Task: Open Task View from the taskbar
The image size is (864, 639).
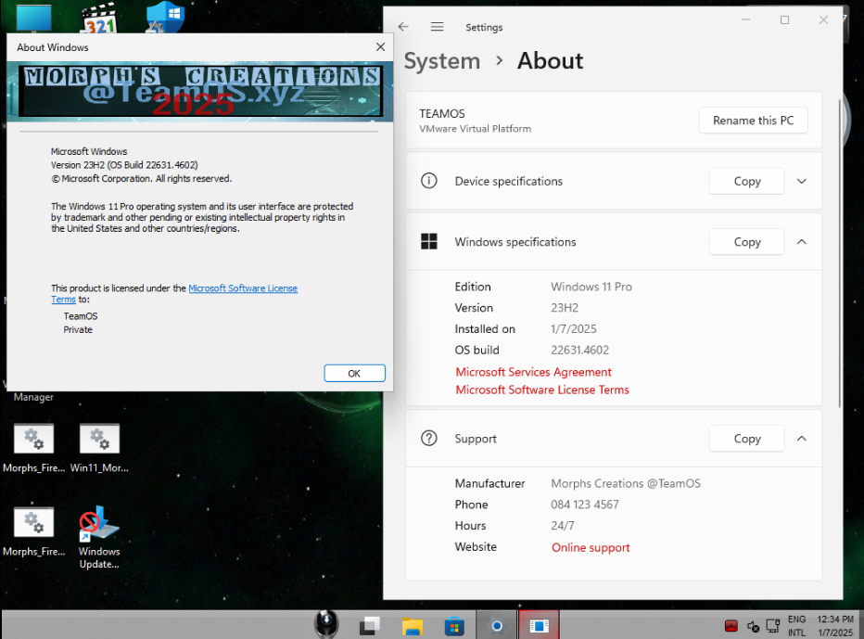Action: (x=369, y=626)
